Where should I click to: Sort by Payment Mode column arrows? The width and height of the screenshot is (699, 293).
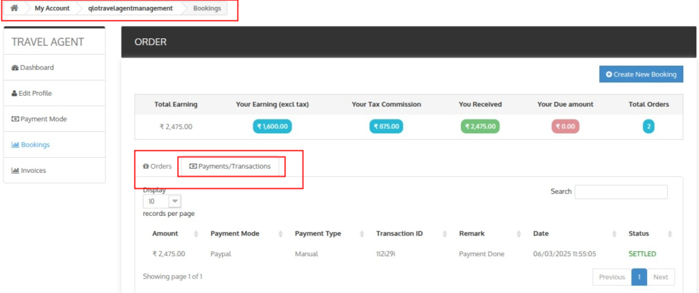(x=281, y=234)
